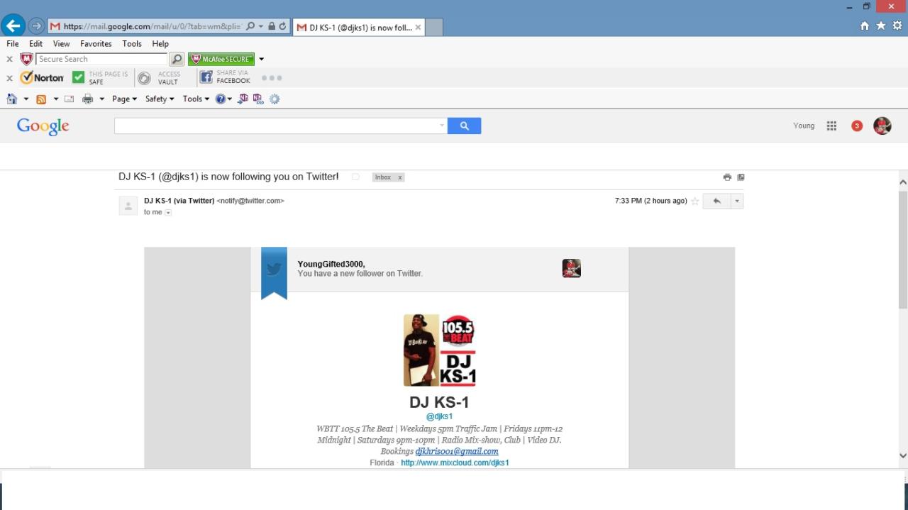The height and width of the screenshot is (510, 908).
Task: Open the djkhris001@gmail.com email link
Action: click(x=457, y=451)
